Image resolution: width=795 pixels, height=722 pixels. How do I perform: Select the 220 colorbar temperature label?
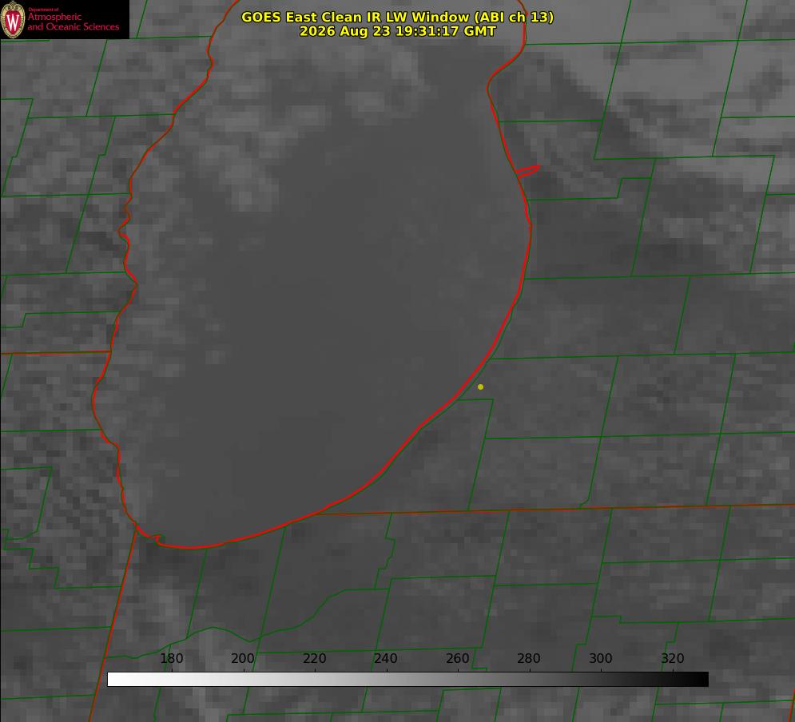314,658
